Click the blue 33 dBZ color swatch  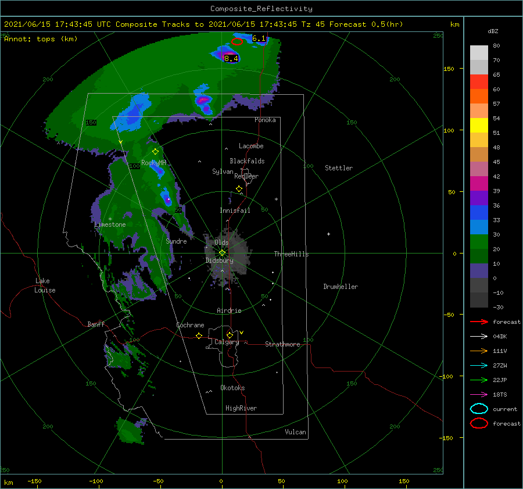click(x=479, y=213)
